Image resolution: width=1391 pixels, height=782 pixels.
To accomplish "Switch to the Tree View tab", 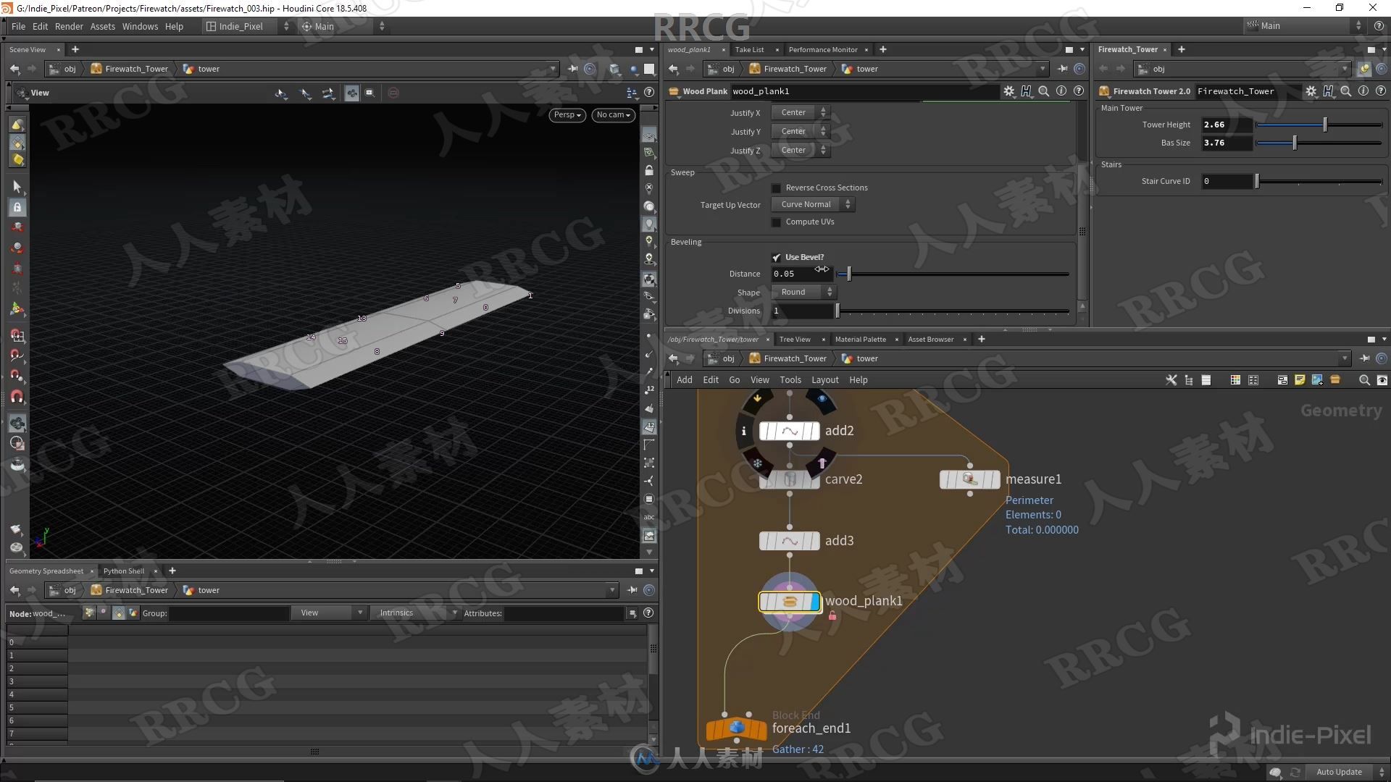I will tap(795, 339).
